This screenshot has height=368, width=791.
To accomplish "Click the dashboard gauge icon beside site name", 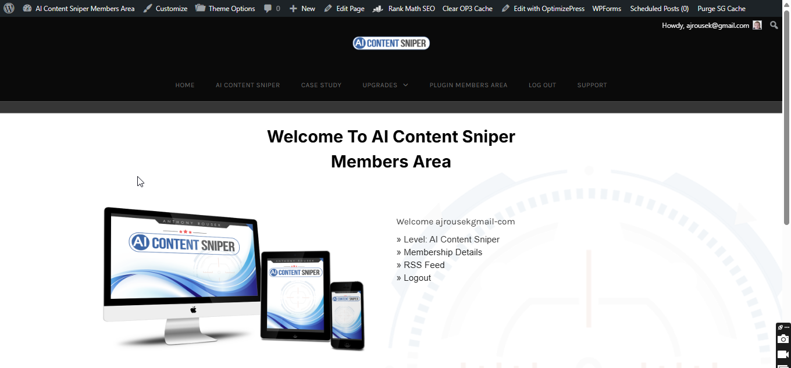I will (x=27, y=9).
